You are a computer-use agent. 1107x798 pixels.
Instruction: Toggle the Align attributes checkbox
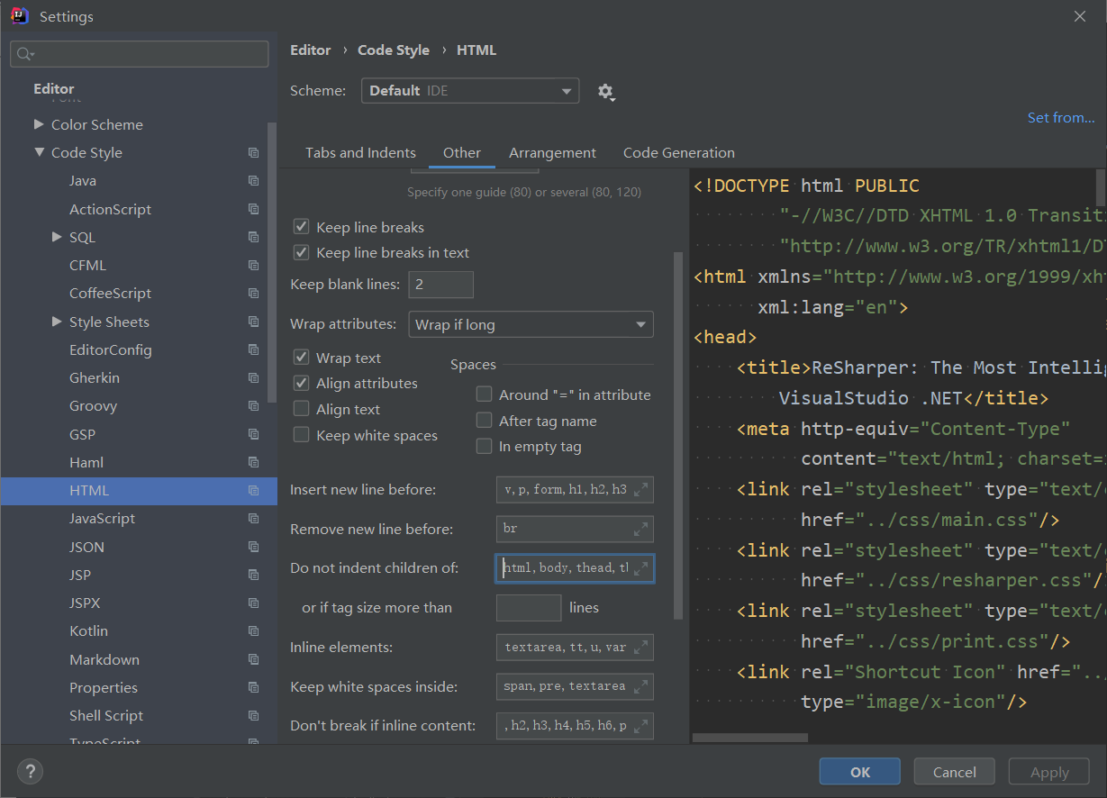point(302,383)
